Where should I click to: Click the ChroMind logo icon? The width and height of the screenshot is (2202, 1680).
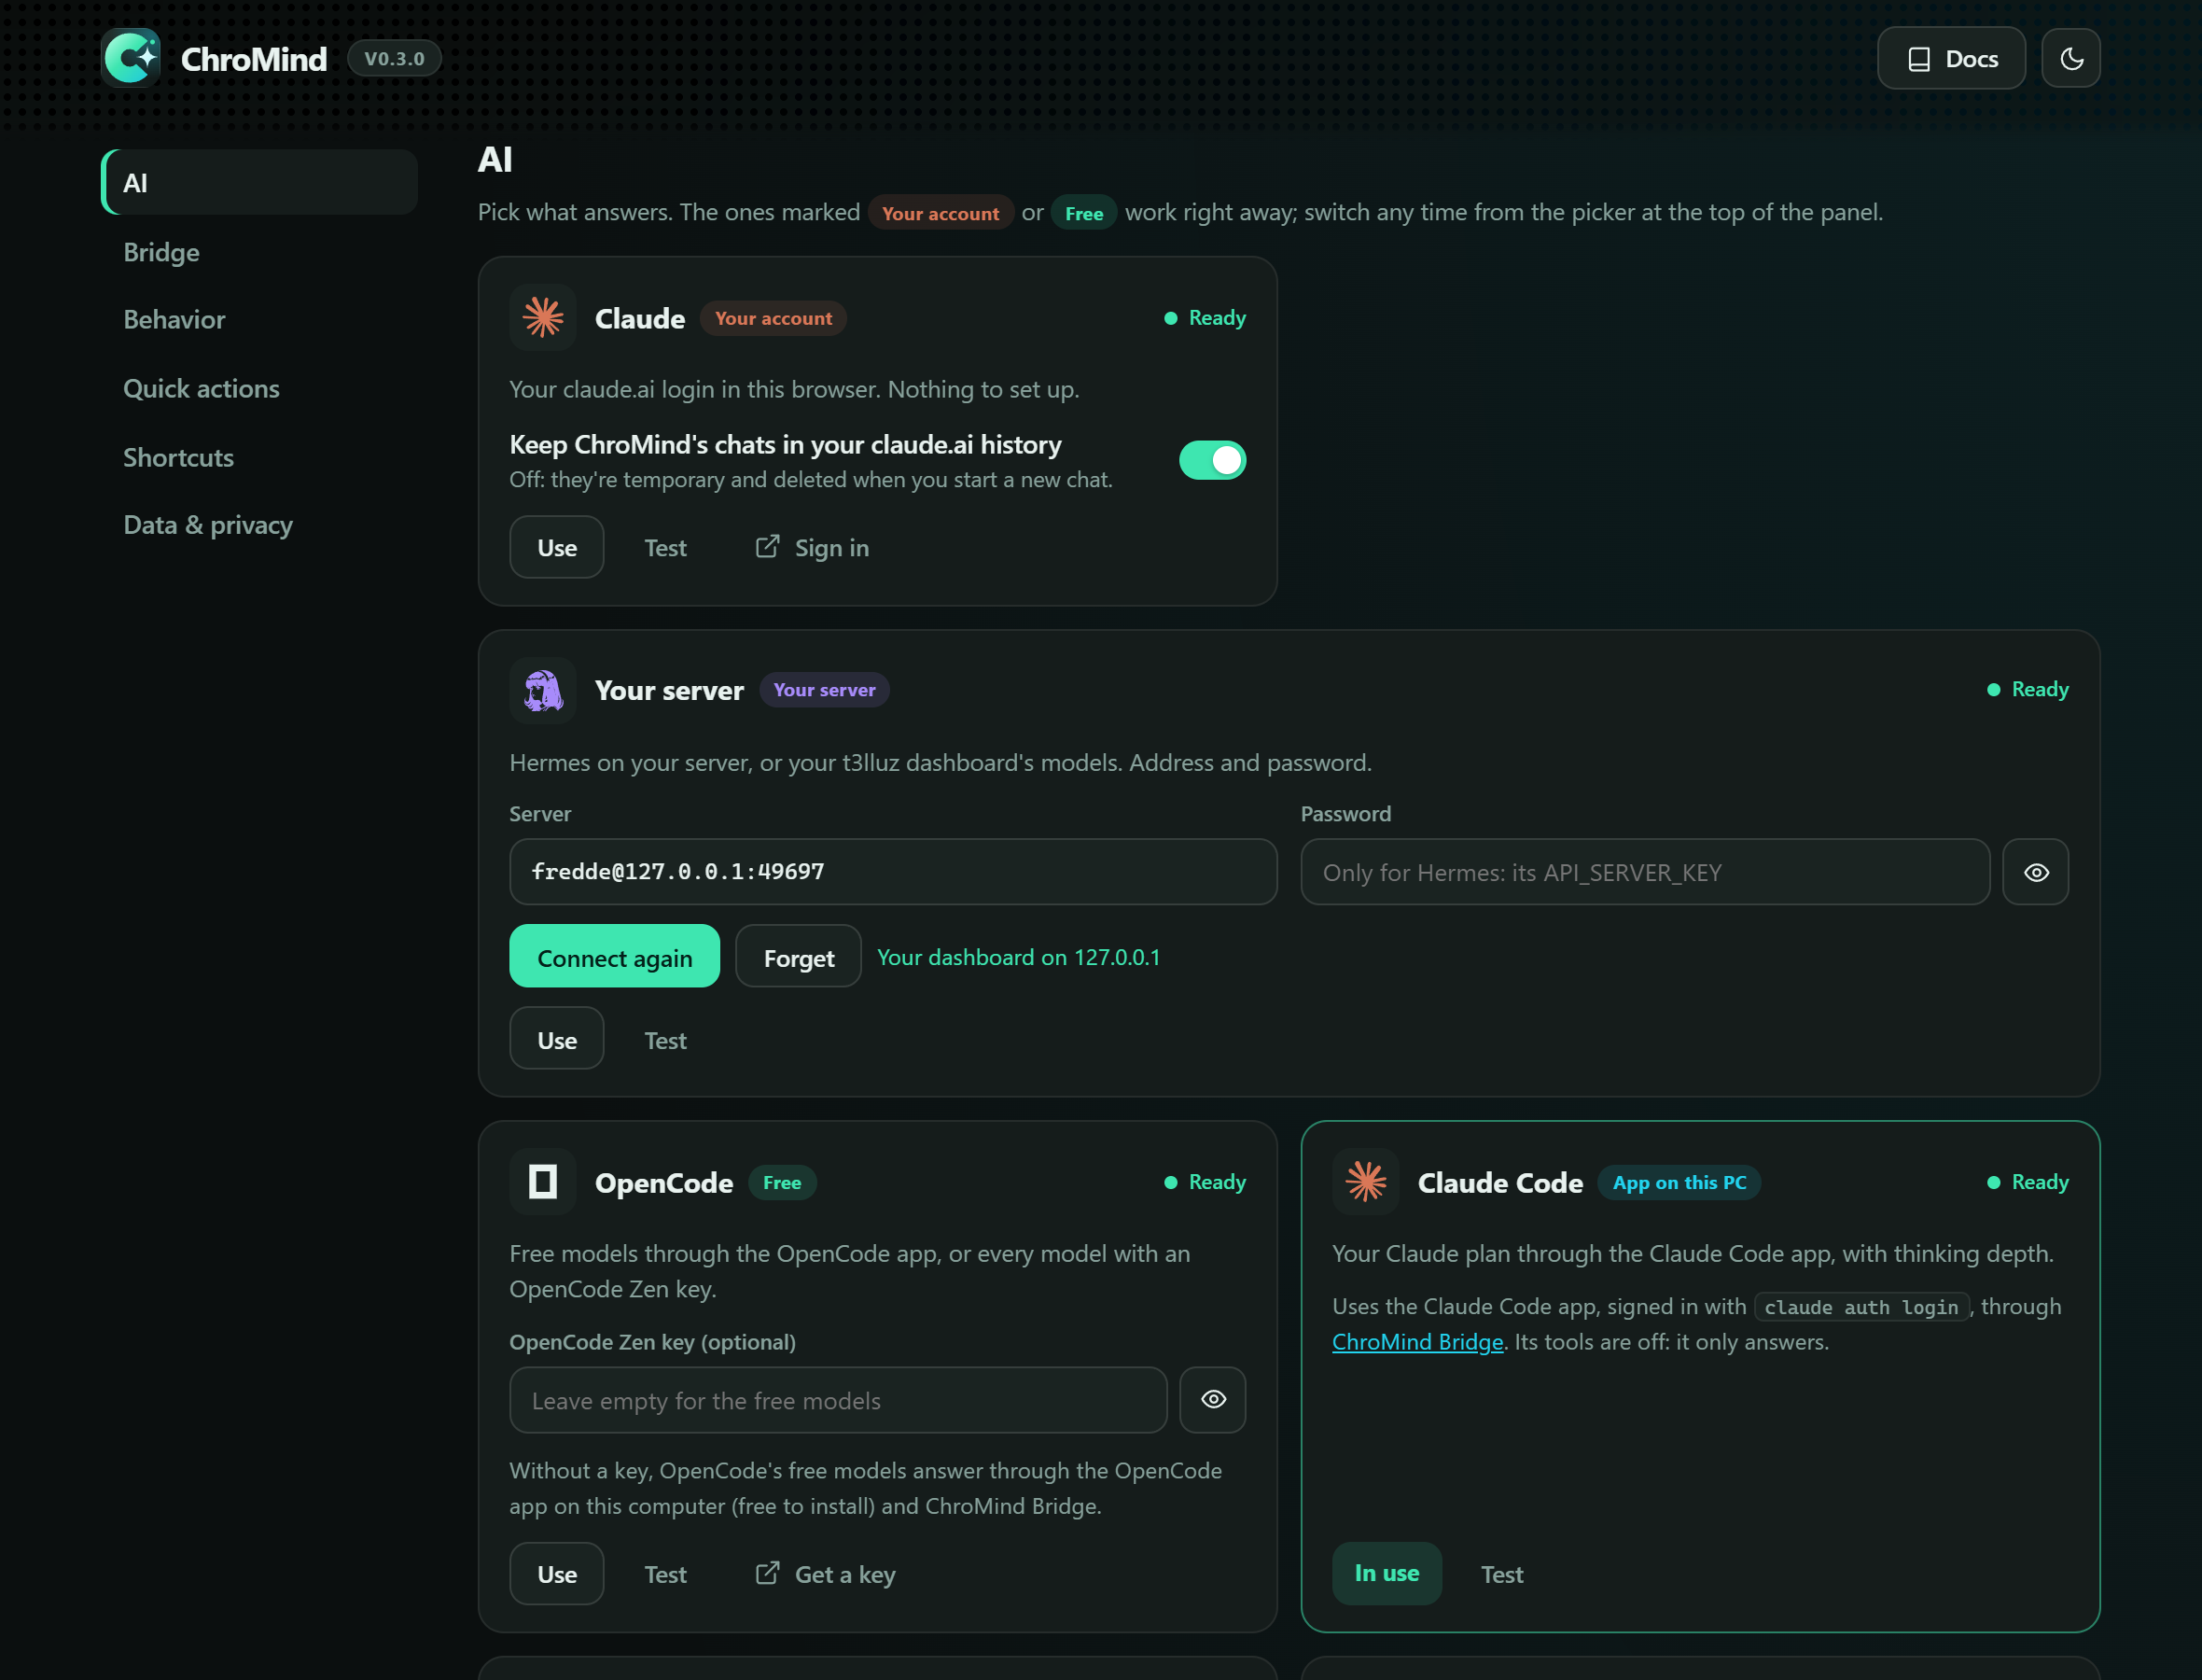131,58
